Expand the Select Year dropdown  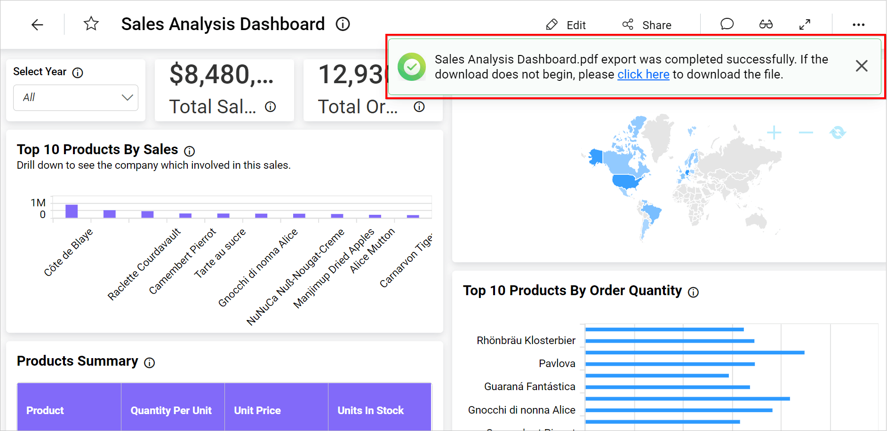click(76, 97)
